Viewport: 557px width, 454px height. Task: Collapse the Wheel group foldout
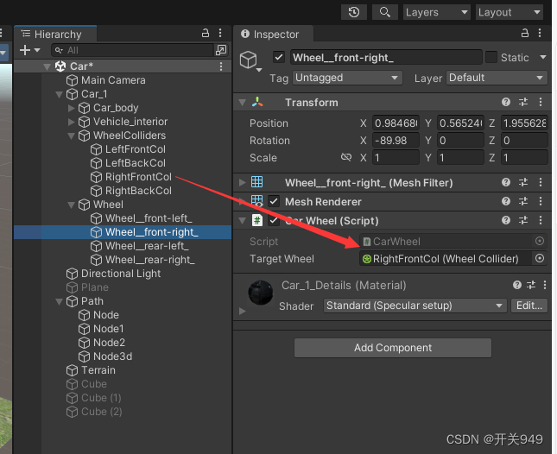click(71, 205)
